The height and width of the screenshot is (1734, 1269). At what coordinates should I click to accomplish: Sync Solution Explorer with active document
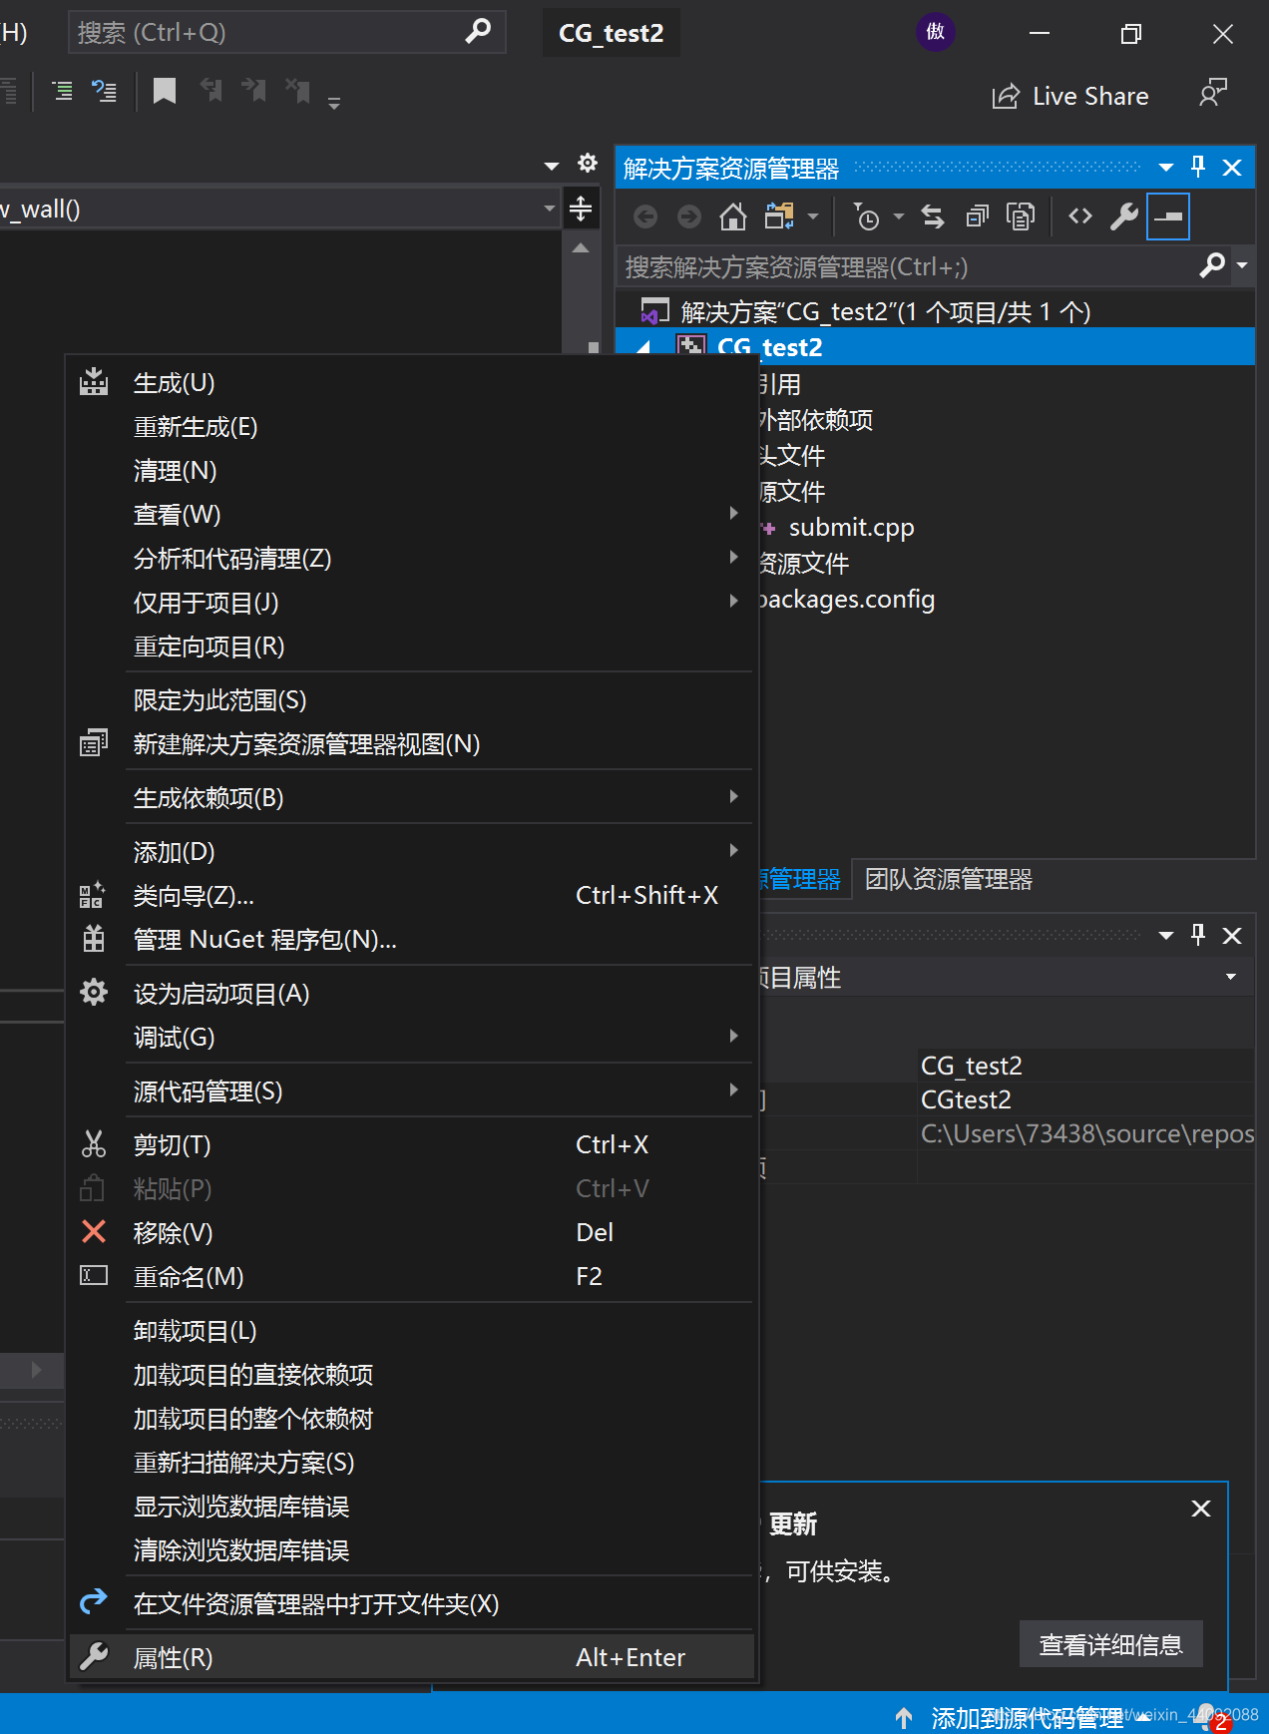[933, 217]
